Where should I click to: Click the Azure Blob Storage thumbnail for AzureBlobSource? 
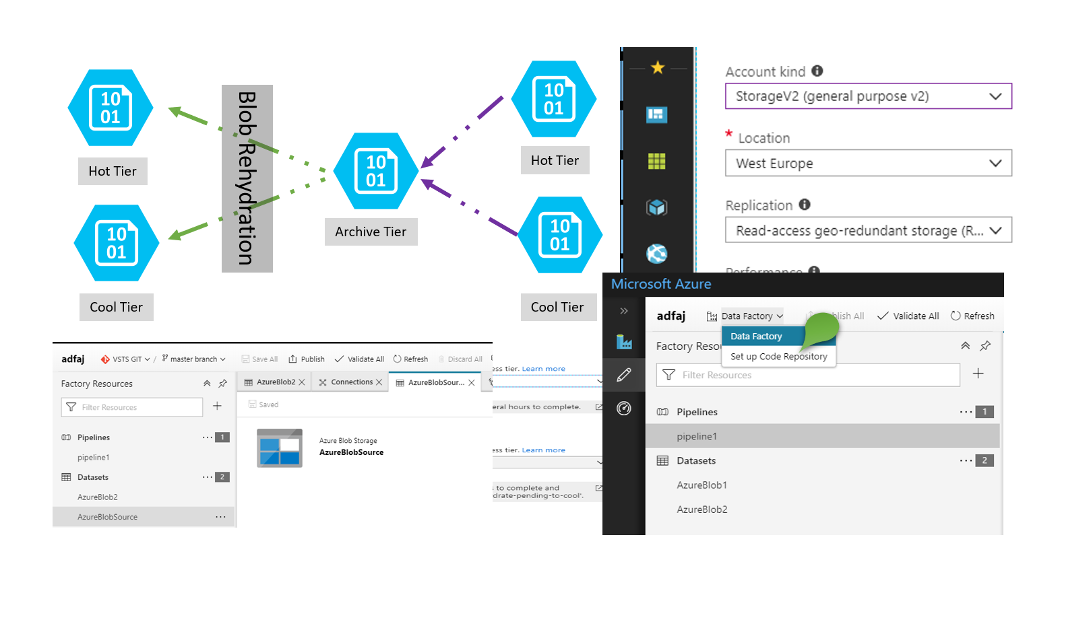coord(279,448)
